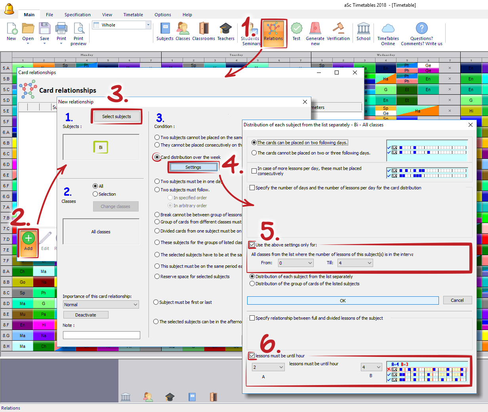Uncheck 'Use the above settings only for'

[252, 245]
